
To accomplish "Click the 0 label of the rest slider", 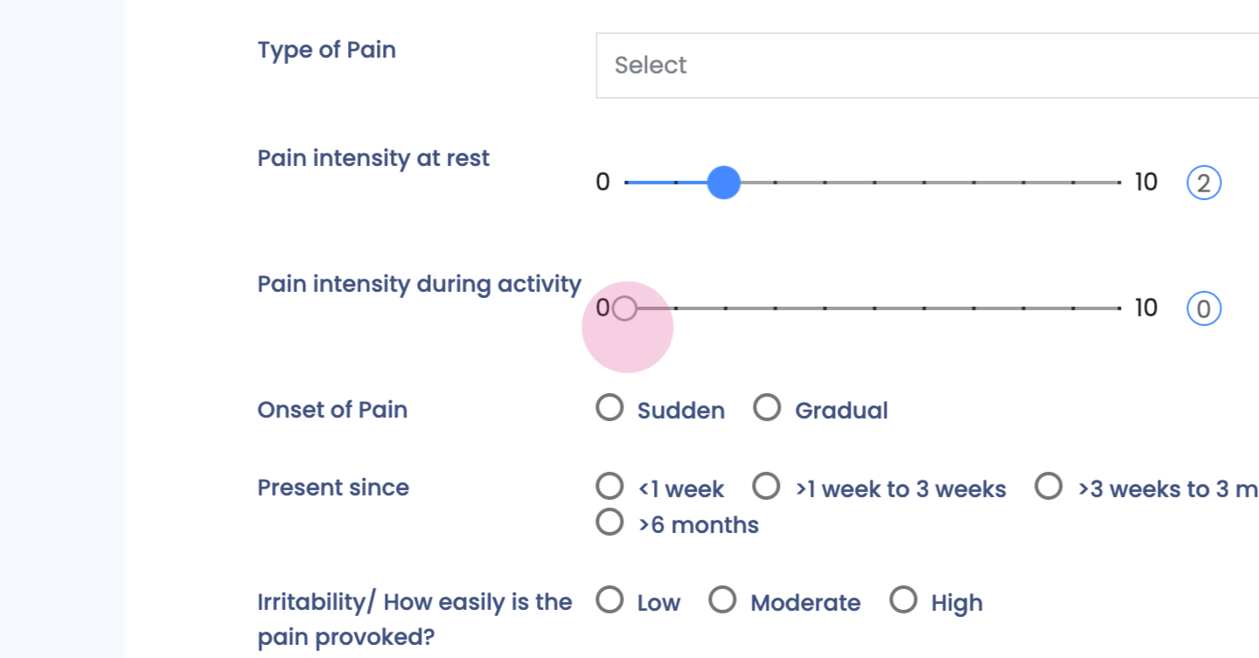I will (602, 183).
